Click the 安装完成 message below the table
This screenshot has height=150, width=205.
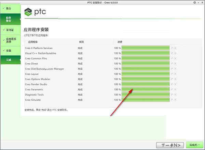point(46,110)
